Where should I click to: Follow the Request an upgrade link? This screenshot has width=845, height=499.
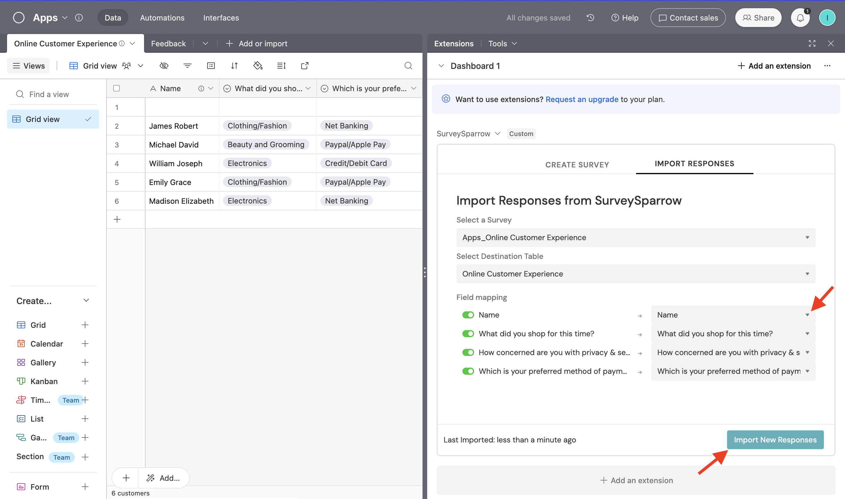click(x=582, y=99)
